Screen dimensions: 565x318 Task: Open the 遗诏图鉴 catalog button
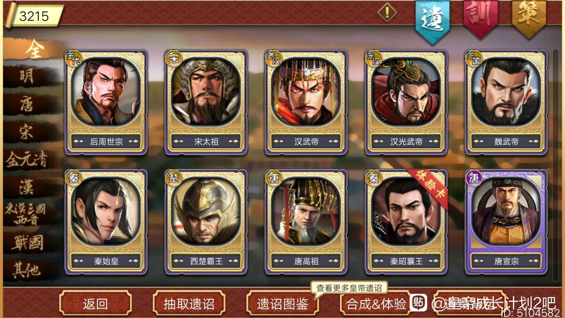pos(283,303)
